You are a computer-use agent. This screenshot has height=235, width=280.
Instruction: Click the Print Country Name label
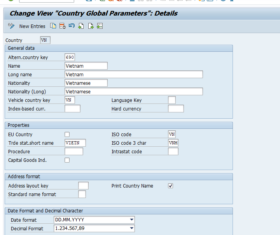click(x=132, y=186)
